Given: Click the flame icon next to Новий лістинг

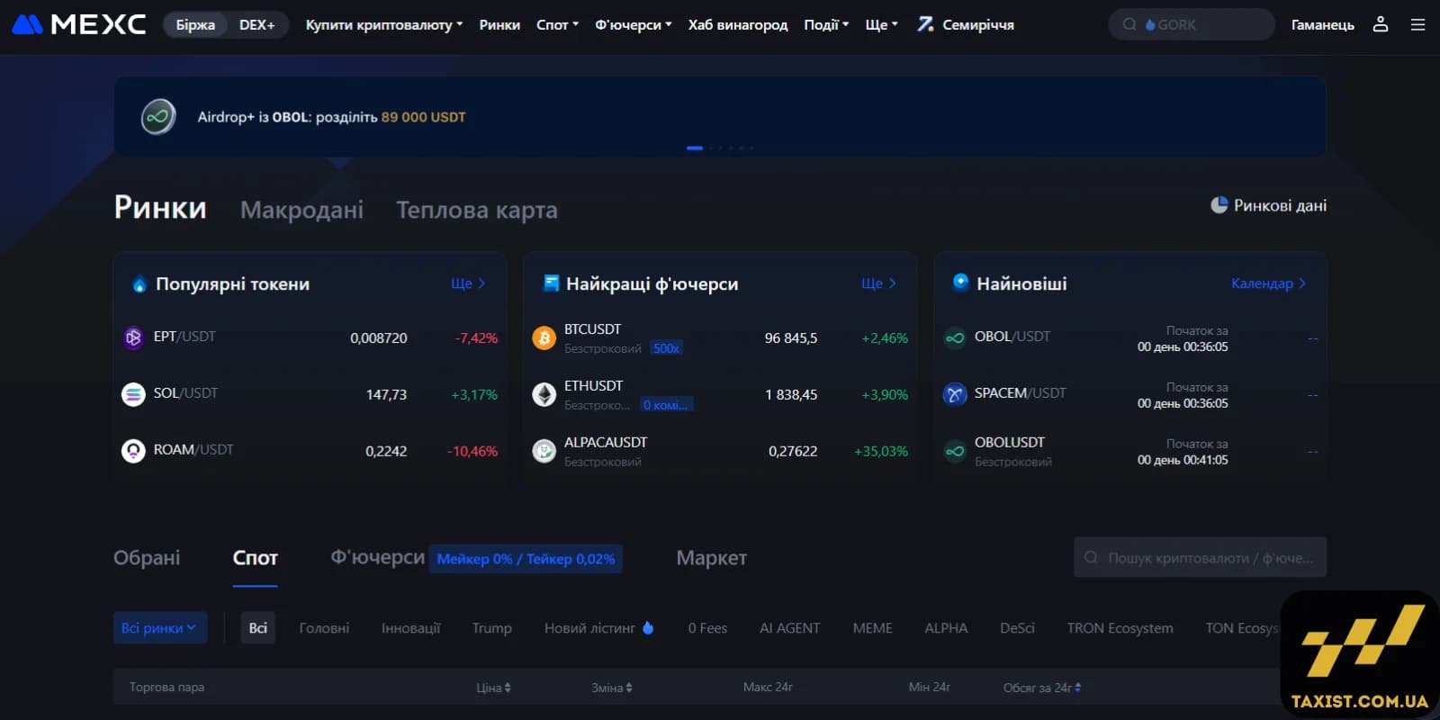Looking at the screenshot, I should [648, 627].
